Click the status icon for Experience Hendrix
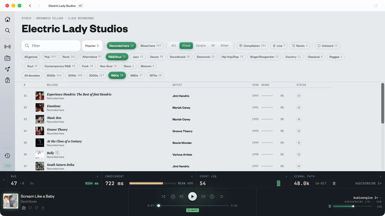Screen dimensions: 385x216 299,96
